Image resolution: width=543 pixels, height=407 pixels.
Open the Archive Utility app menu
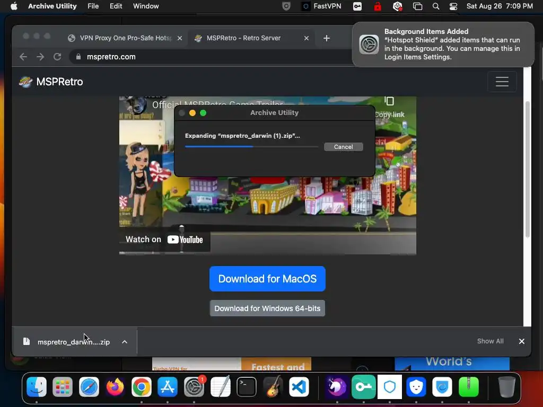pos(52,6)
